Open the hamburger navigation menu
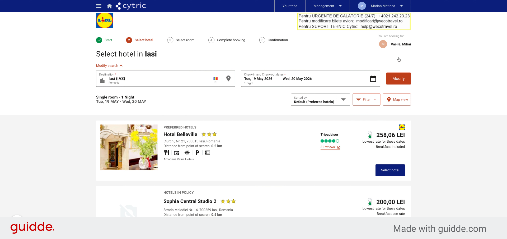 tap(99, 6)
